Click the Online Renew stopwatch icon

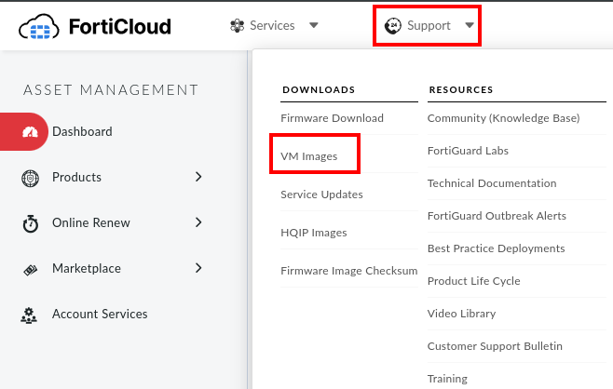coord(29,223)
